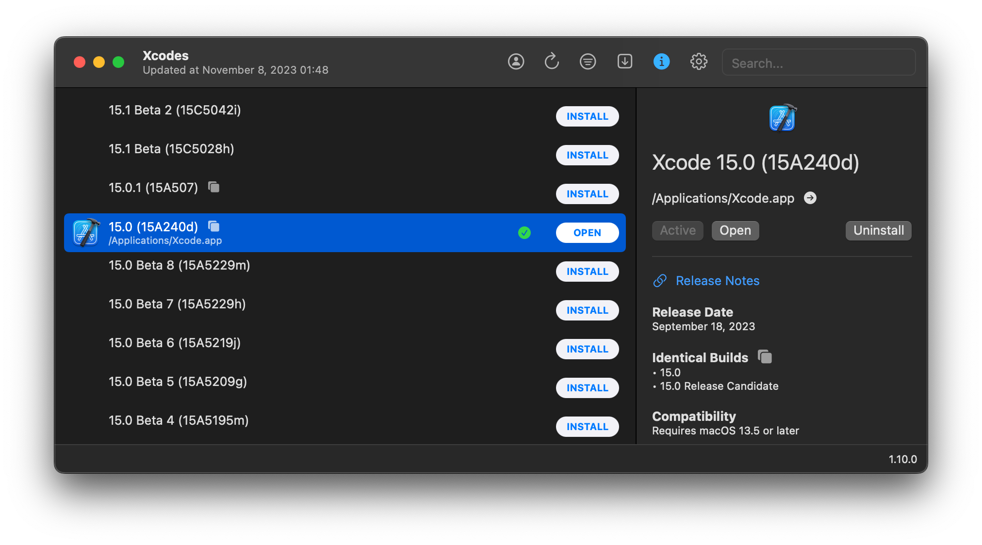Click the green active checkmark on 15.0 row
The width and height of the screenshot is (982, 545).
point(524,233)
